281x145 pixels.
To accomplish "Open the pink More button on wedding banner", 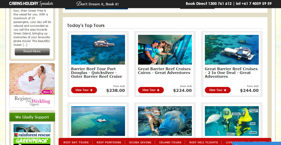I will point(47,92).
